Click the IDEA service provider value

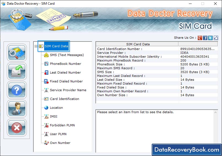coord(184,53)
